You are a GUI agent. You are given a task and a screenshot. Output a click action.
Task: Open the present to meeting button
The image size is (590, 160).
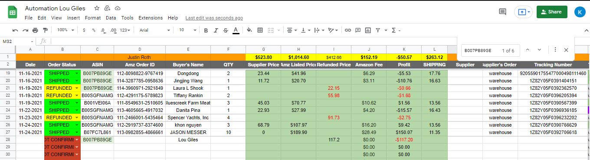[x=523, y=12]
